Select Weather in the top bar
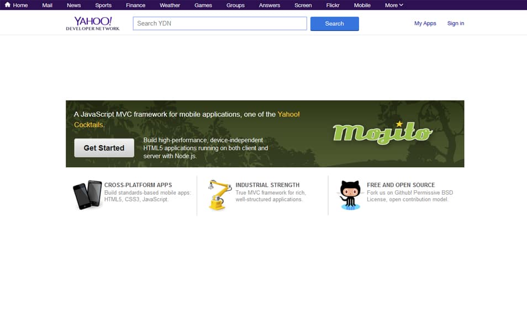Screen dimensions: 527x331 click(x=170, y=5)
